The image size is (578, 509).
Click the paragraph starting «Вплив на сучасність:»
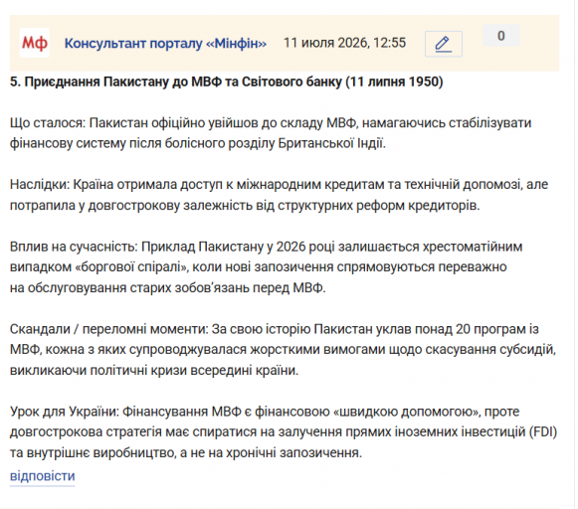[267, 267]
